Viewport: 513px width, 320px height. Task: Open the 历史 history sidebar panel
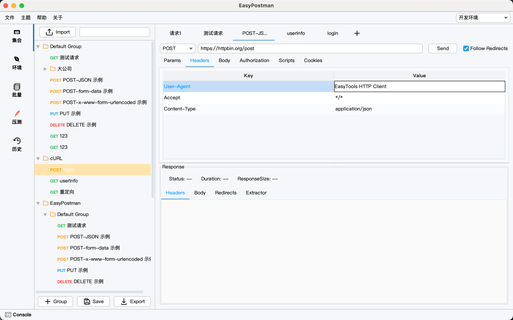click(17, 145)
